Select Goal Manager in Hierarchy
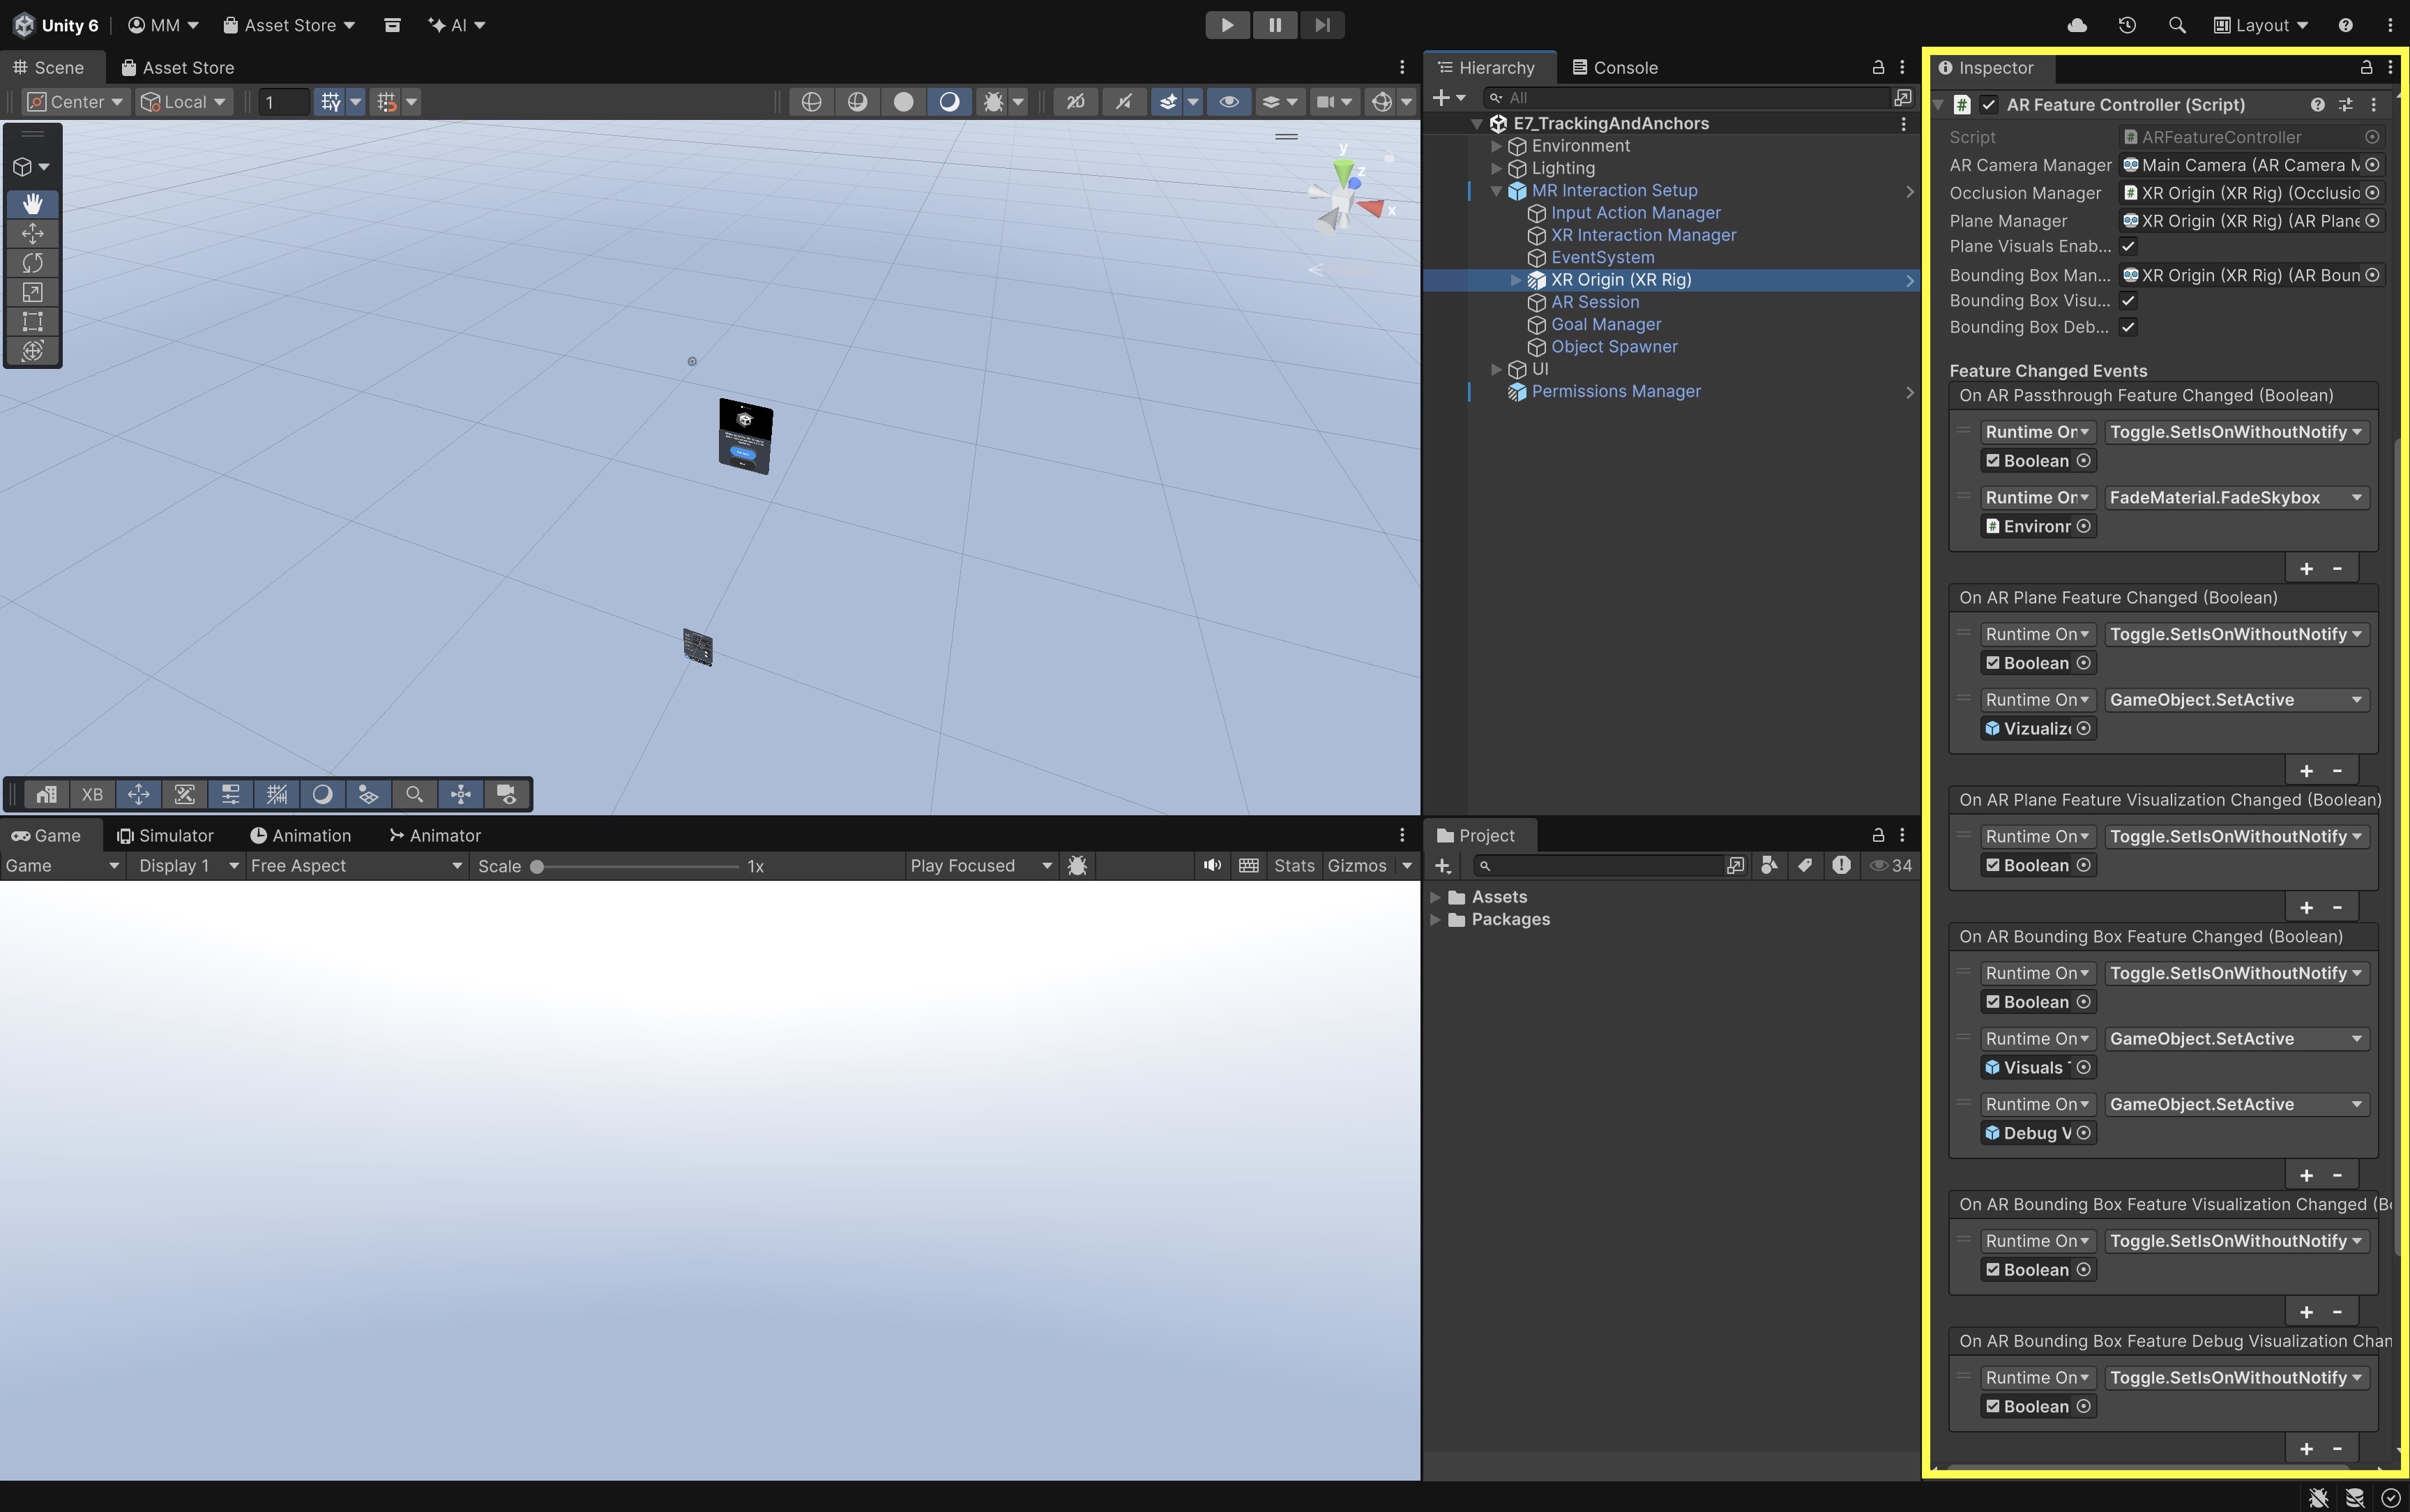The image size is (2410, 1512). (1605, 324)
